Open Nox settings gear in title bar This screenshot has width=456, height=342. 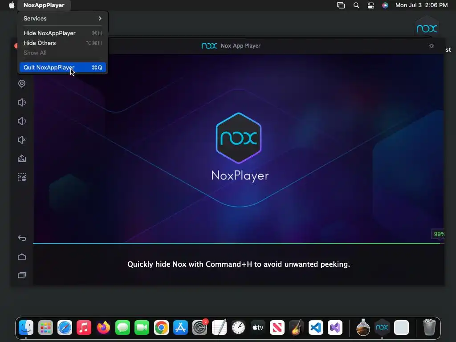tap(432, 46)
